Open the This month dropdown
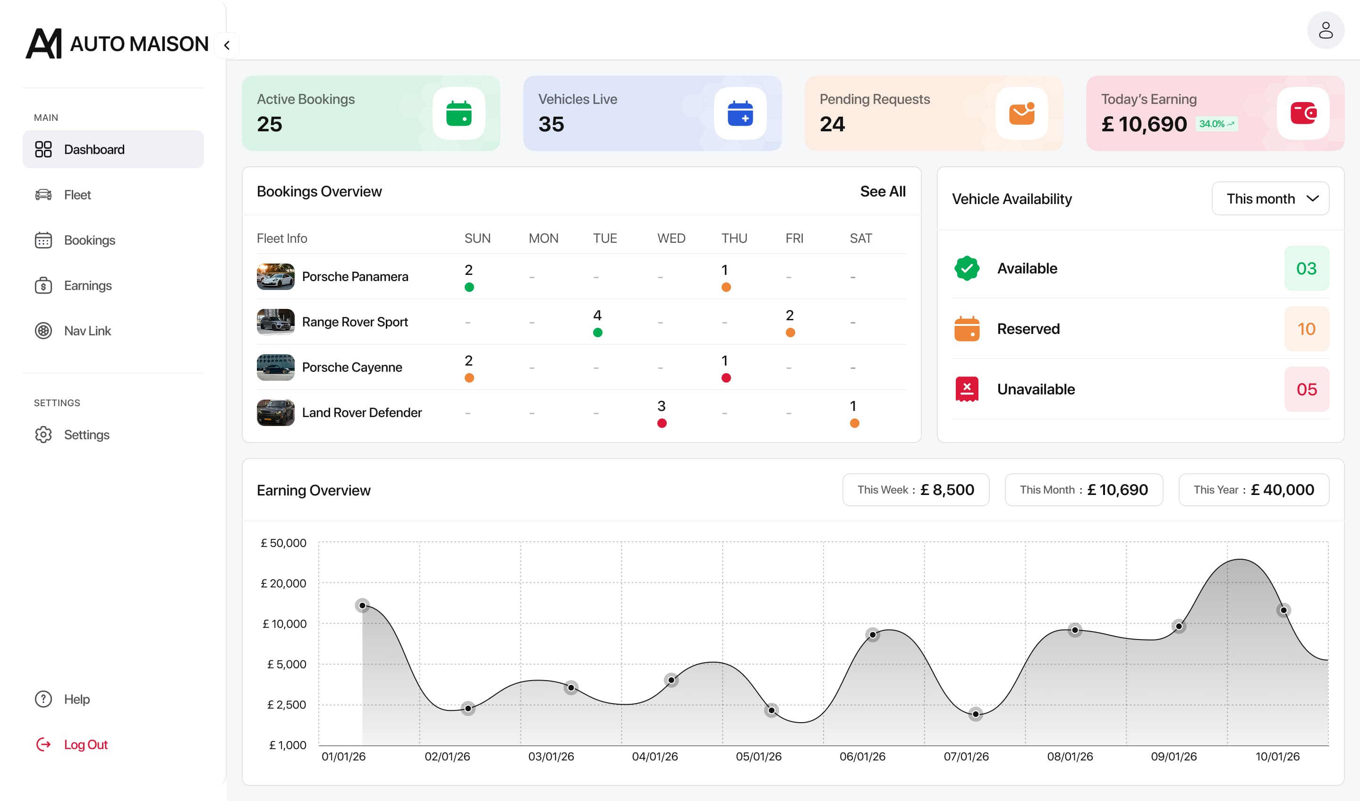The height and width of the screenshot is (802, 1360). (x=1270, y=199)
